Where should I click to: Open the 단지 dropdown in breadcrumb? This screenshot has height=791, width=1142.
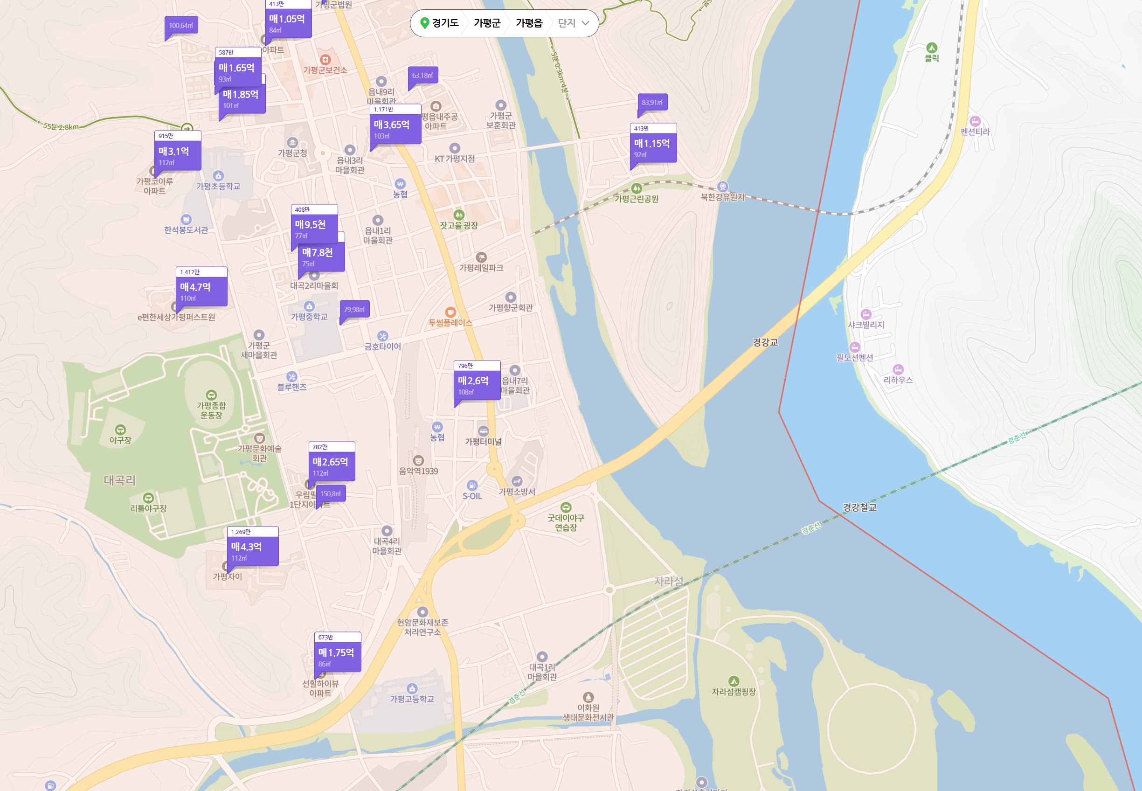click(x=573, y=23)
